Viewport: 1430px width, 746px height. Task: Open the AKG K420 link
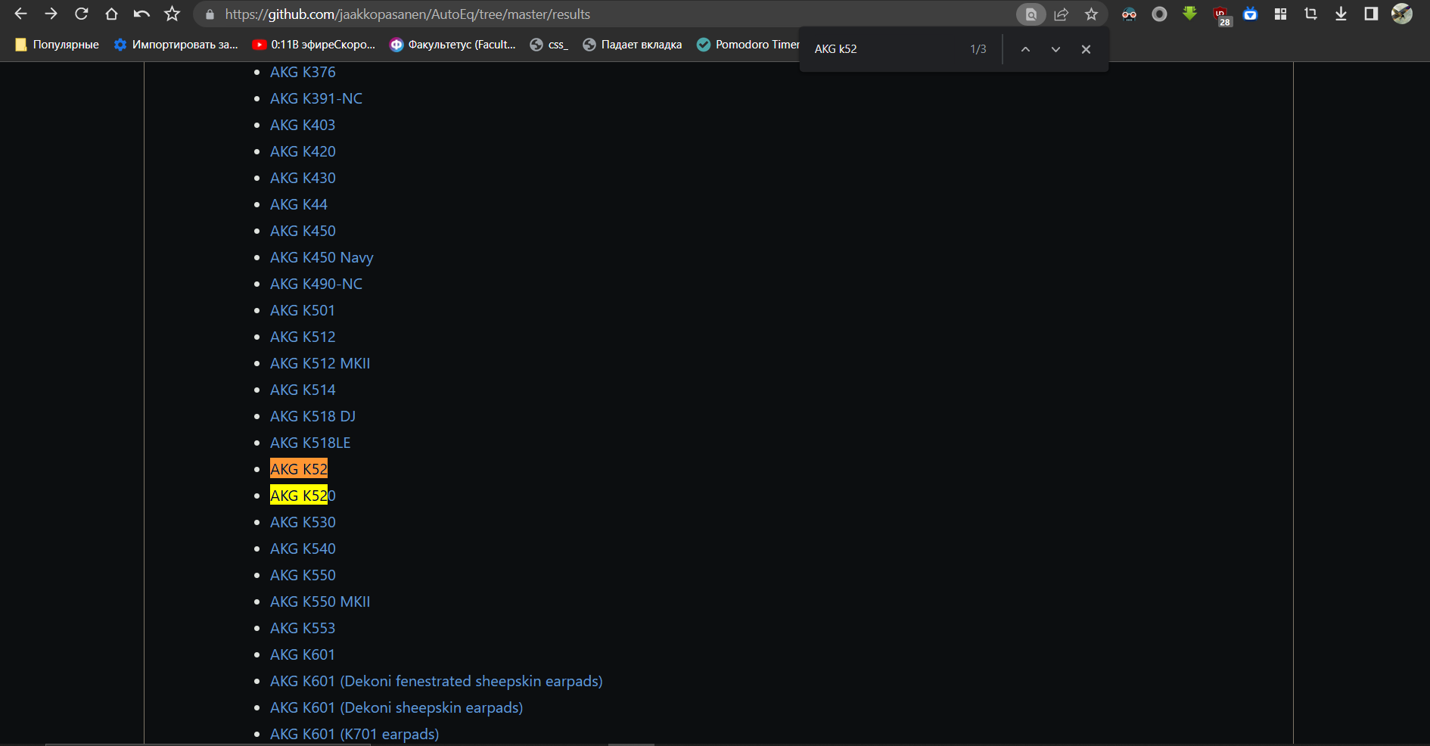pos(303,151)
